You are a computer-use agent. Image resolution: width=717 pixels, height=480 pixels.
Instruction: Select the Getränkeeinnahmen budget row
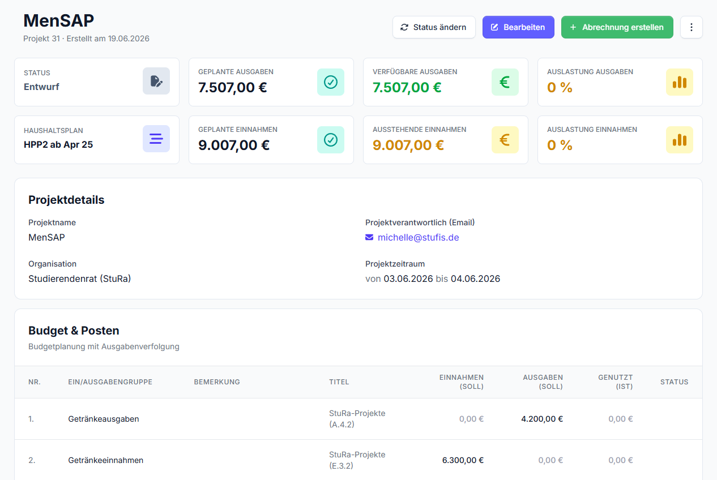click(358, 460)
